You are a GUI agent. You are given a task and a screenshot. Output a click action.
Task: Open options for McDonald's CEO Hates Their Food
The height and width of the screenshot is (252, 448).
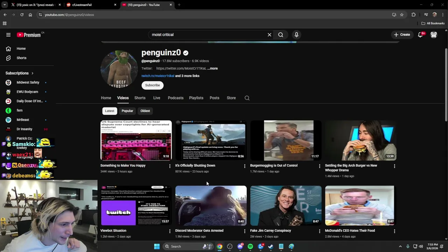point(394,231)
